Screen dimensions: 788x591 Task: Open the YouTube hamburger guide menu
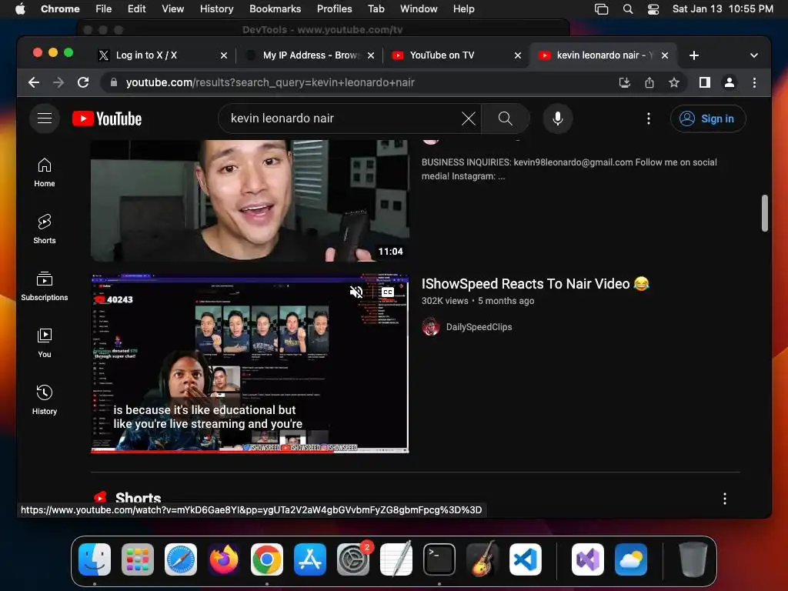click(44, 118)
